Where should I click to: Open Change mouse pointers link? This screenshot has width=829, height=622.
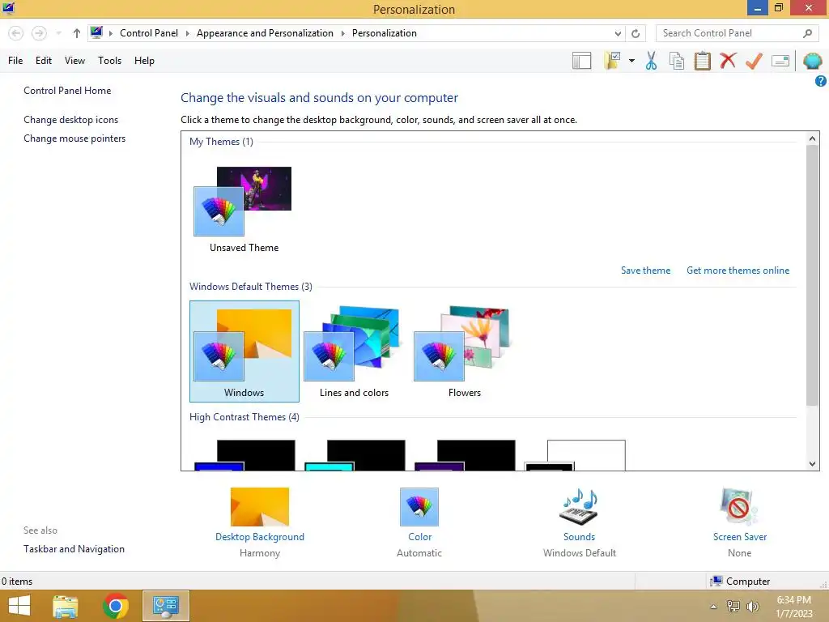(74, 138)
